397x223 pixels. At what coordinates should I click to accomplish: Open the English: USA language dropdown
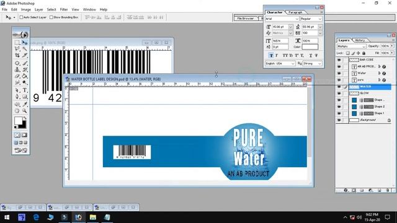[280, 63]
